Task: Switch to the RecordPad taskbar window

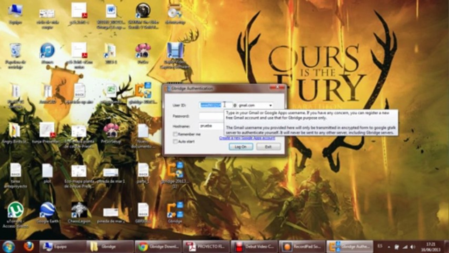Action: pyautogui.click(x=302, y=247)
